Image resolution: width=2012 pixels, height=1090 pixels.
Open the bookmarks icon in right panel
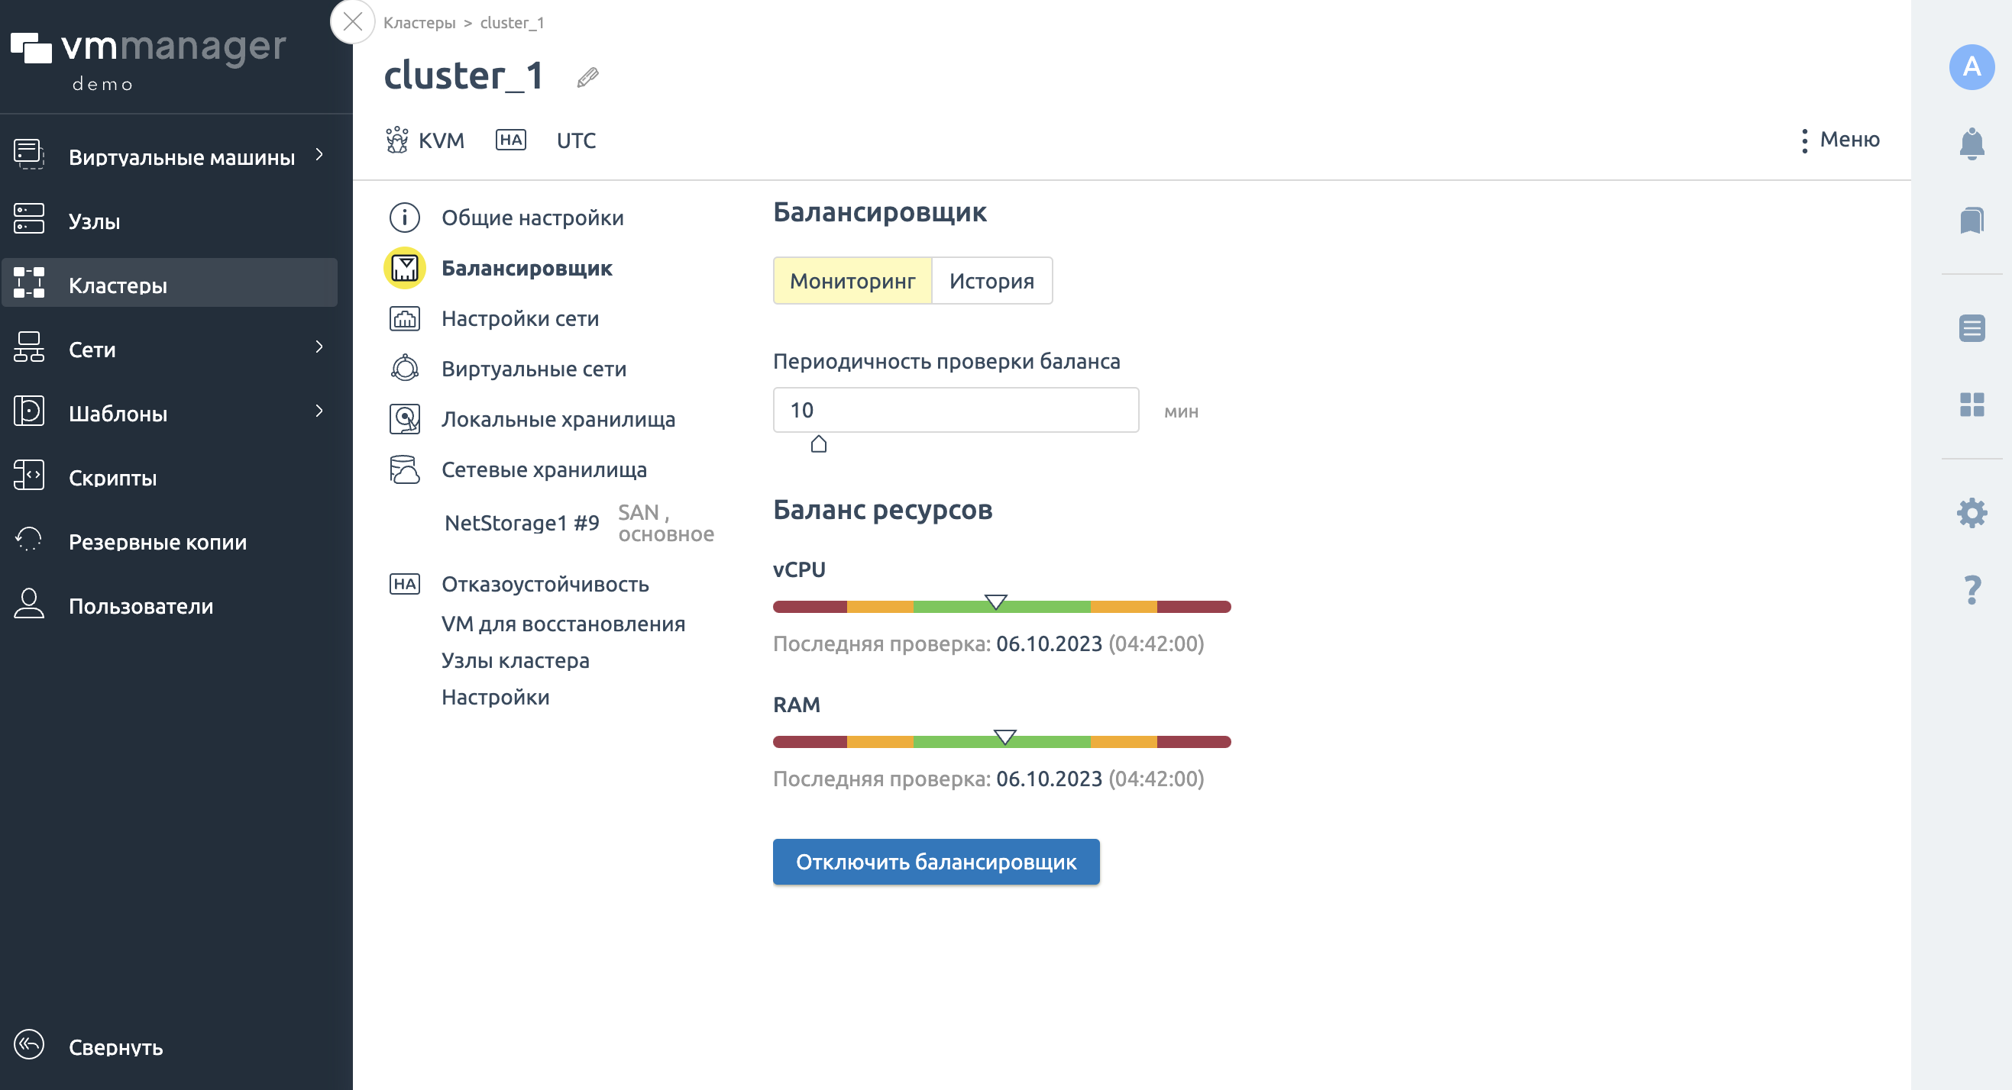click(x=1972, y=220)
